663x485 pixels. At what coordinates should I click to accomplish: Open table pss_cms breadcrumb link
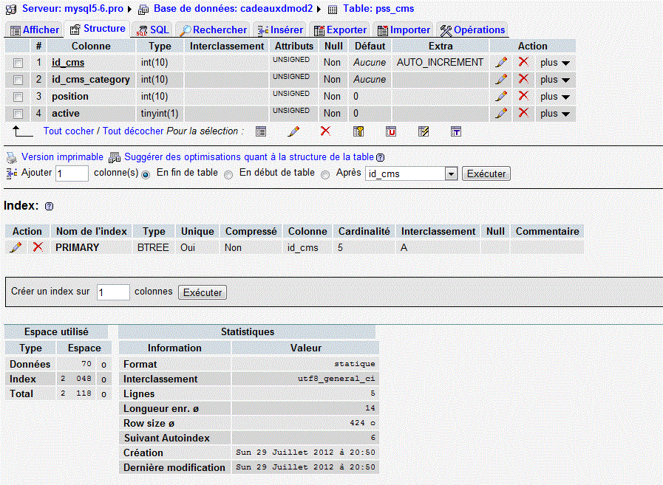click(x=378, y=8)
